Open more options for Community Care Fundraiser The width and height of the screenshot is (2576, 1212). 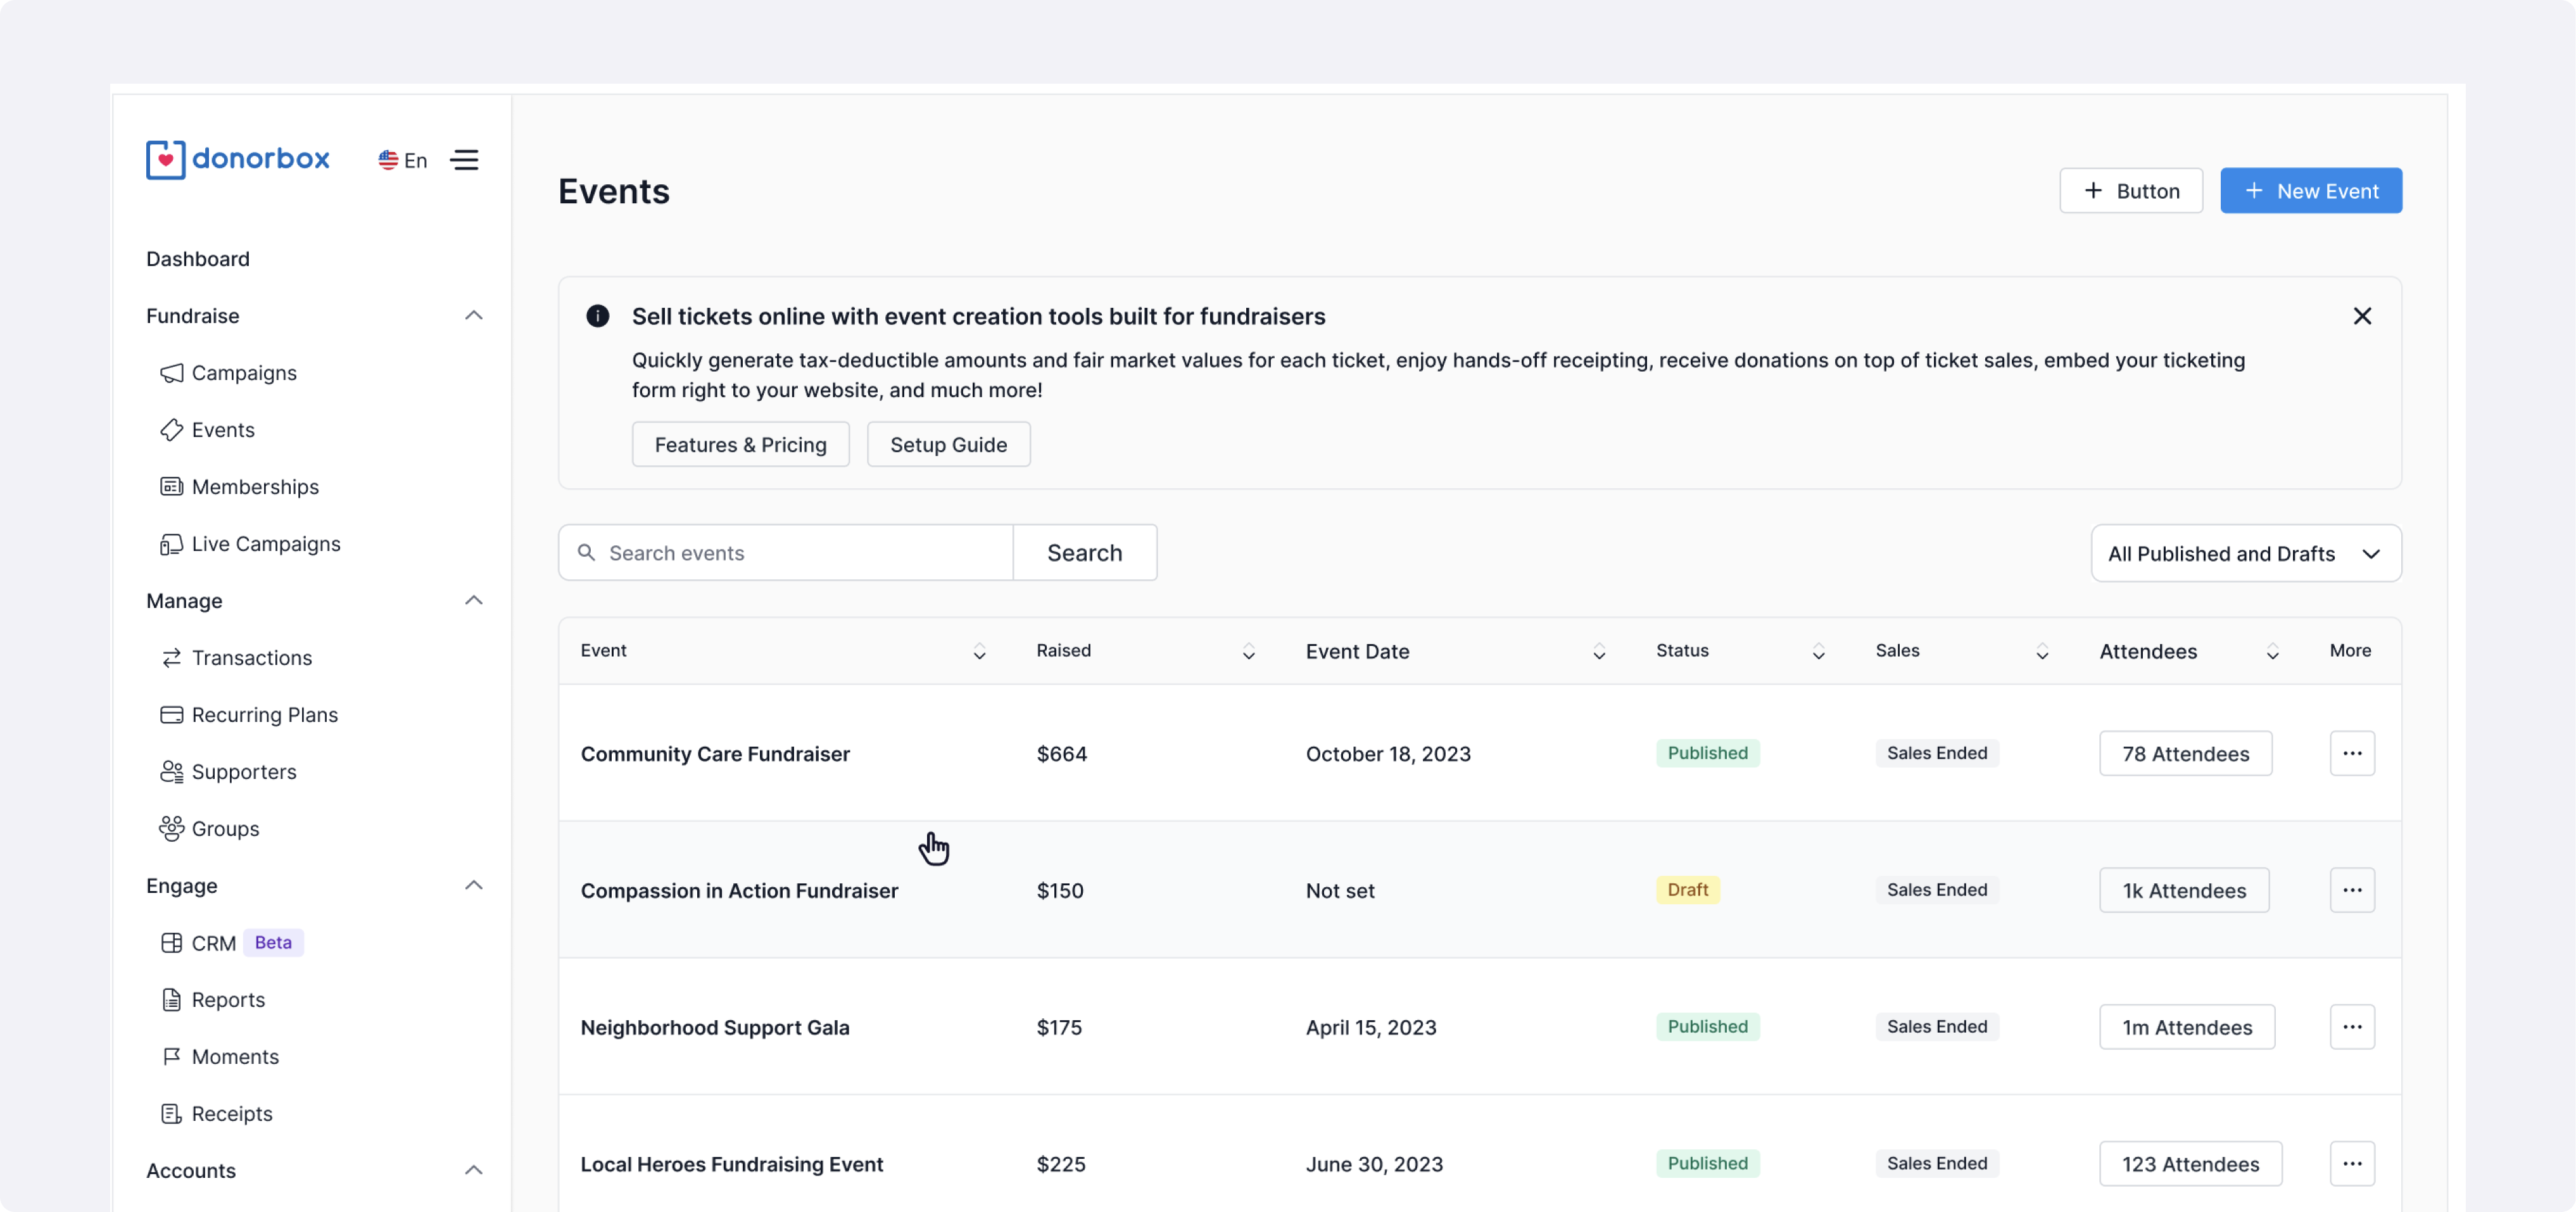point(2351,754)
